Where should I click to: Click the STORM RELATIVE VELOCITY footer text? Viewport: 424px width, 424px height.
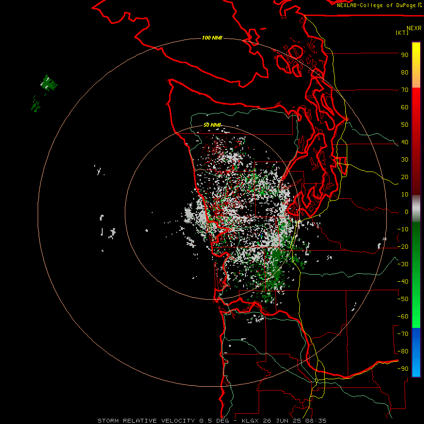click(147, 421)
